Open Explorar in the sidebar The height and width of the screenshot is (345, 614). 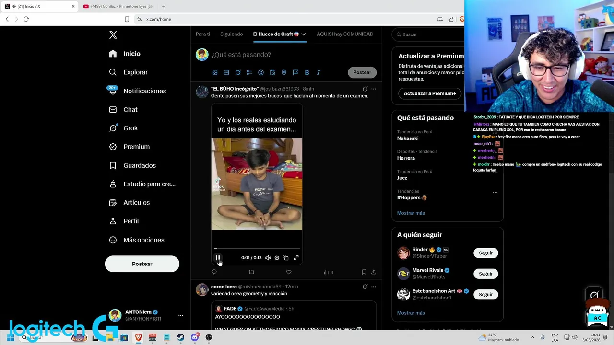click(x=129, y=72)
